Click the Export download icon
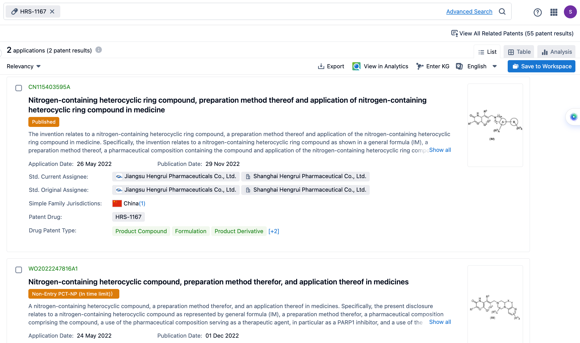Screen dimensions: 580x343 coord(321,66)
